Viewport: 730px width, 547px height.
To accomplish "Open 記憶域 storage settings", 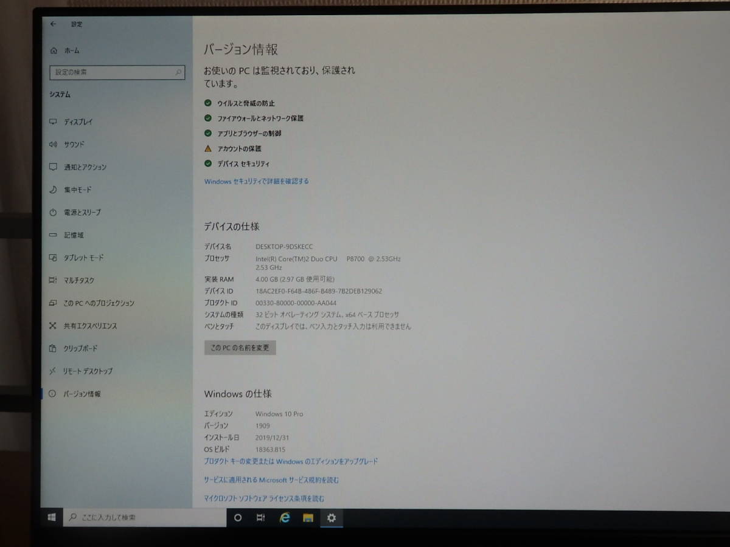I will [66, 235].
